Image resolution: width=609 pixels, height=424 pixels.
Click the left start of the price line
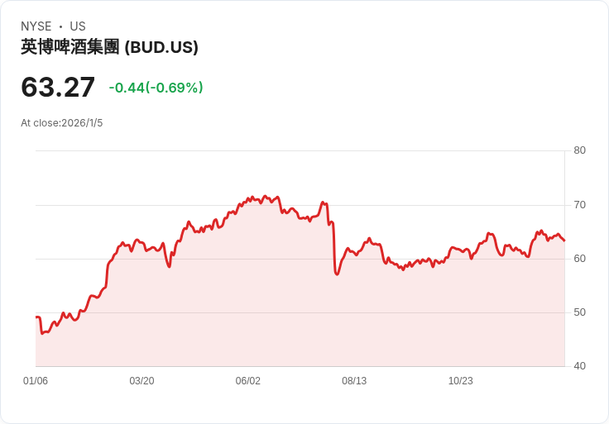tap(36, 317)
